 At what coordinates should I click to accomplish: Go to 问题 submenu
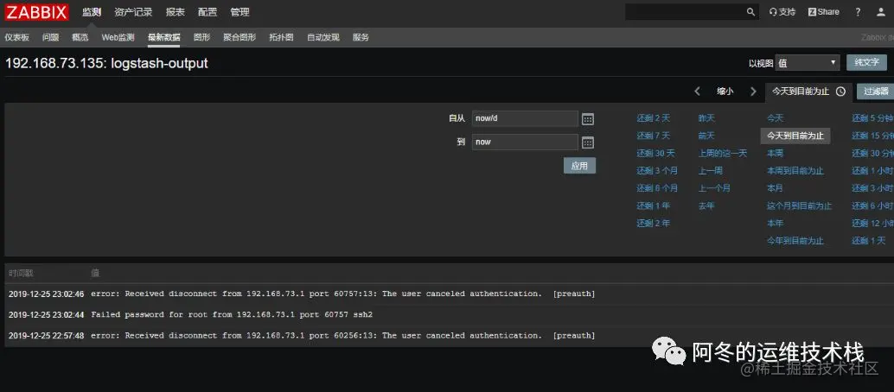(50, 38)
